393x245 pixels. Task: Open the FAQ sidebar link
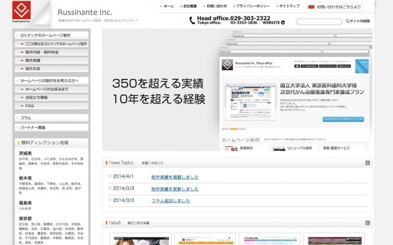click(52, 105)
